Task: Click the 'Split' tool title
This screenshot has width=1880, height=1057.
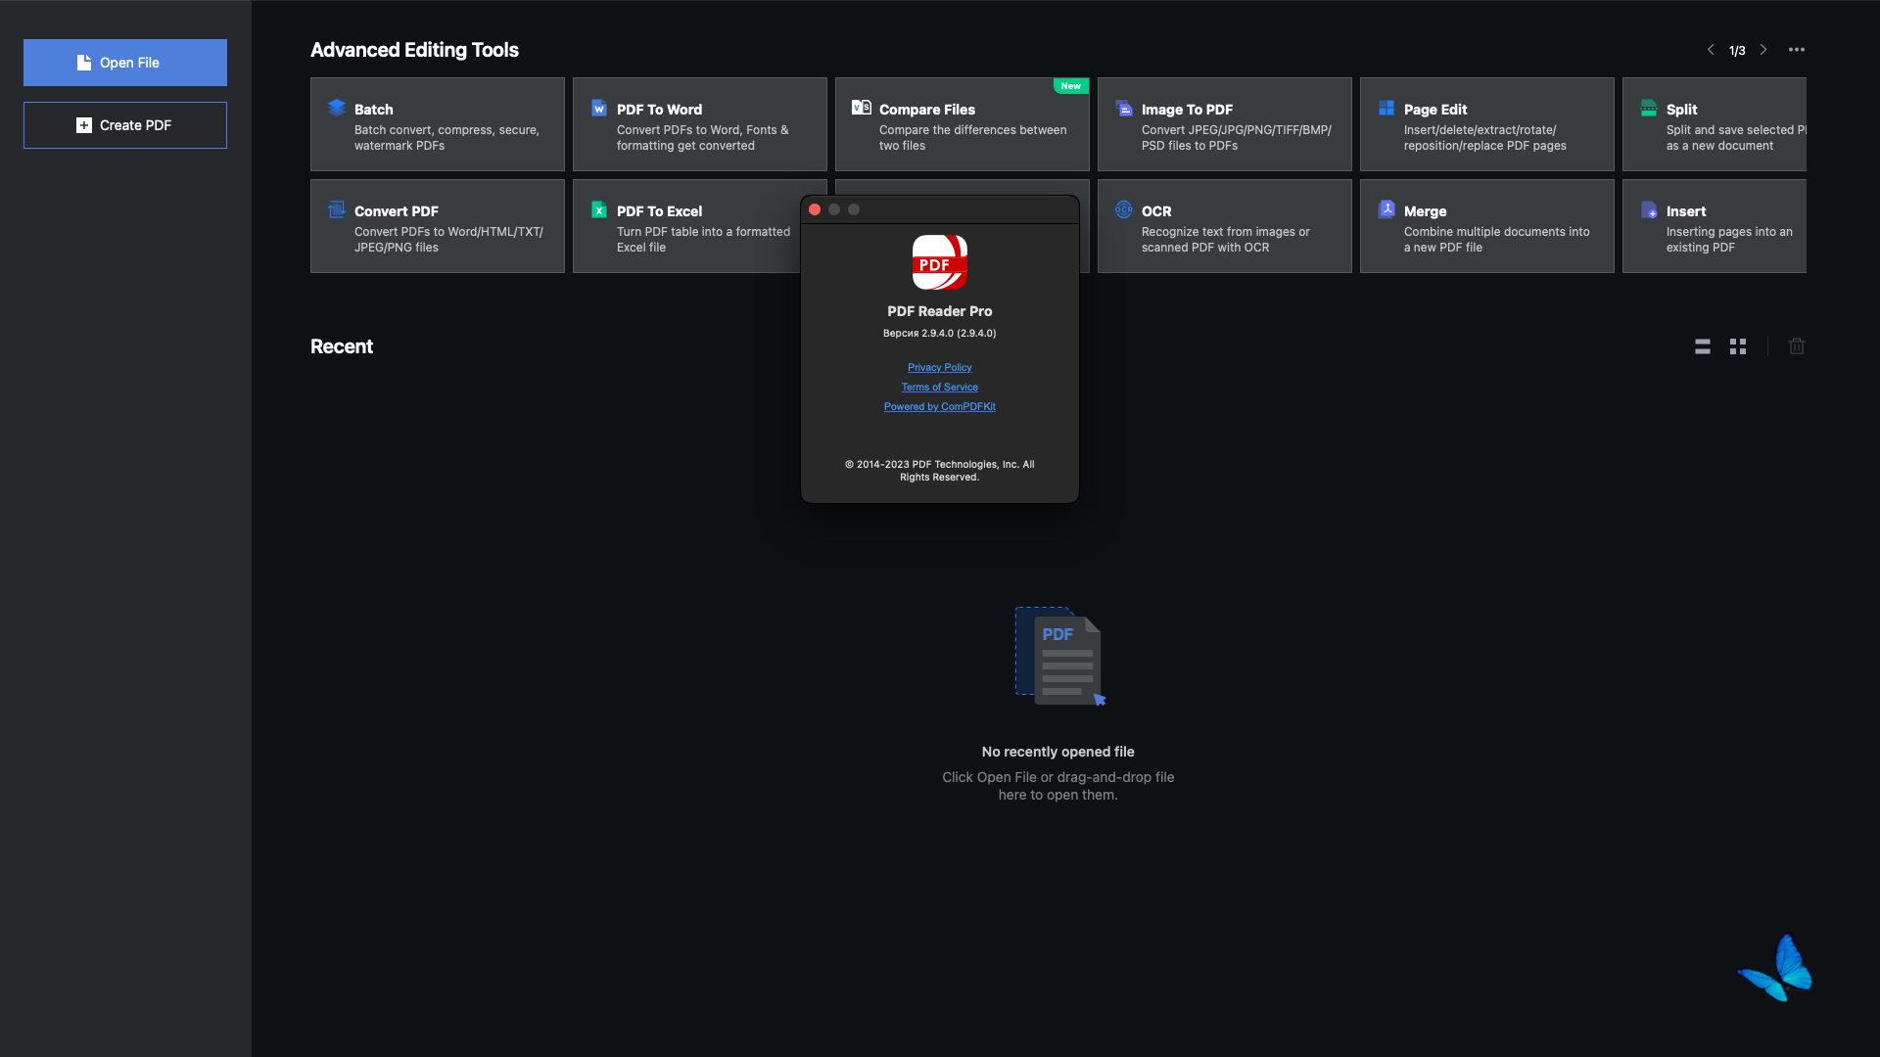Action: tap(1682, 110)
